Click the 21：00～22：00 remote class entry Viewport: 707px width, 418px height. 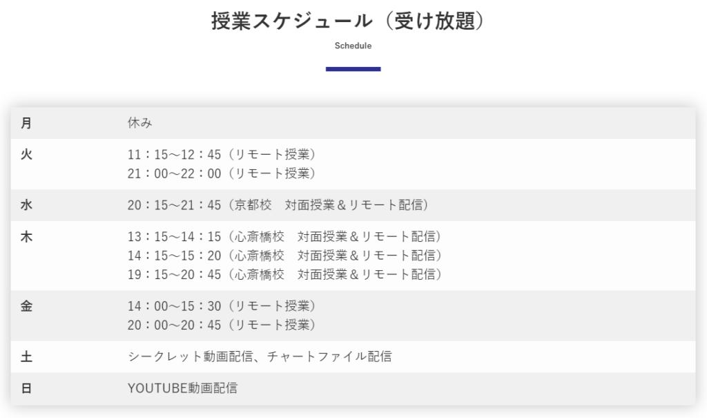222,173
